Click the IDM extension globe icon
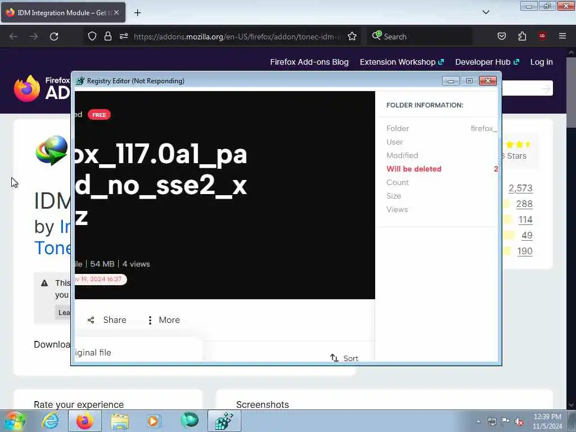Image resolution: width=576 pixels, height=432 pixels. [x=51, y=150]
